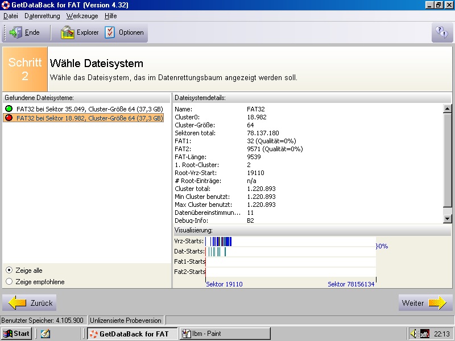Click the details scrollbar down arrow
Image resolution: width=455 pixels, height=341 pixels.
448,219
